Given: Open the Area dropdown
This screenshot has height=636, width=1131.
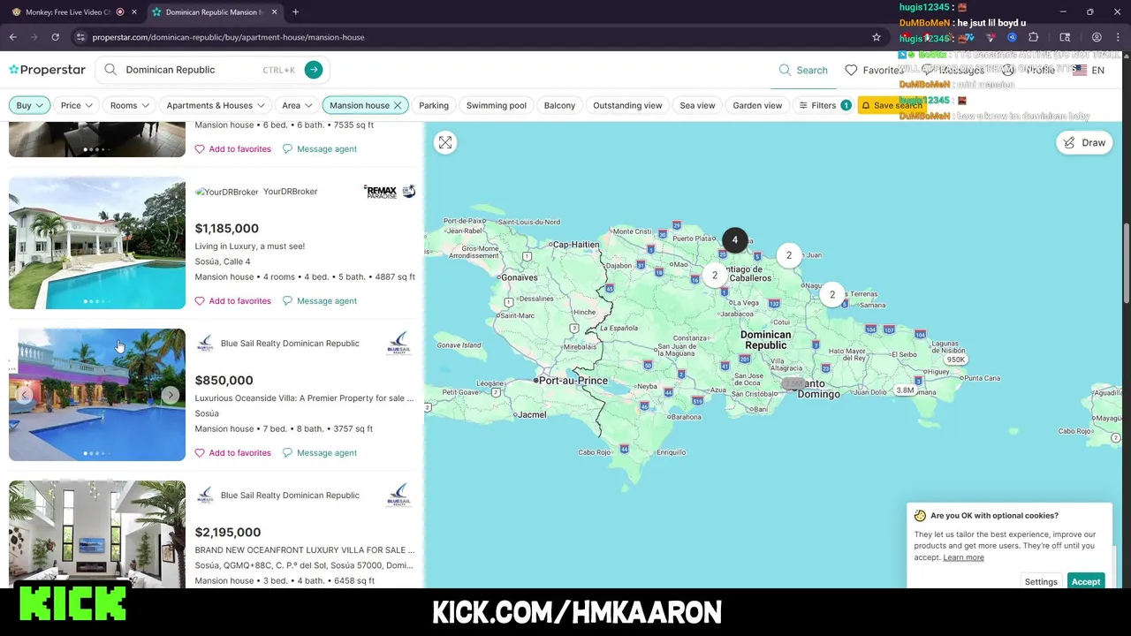Looking at the screenshot, I should (297, 105).
